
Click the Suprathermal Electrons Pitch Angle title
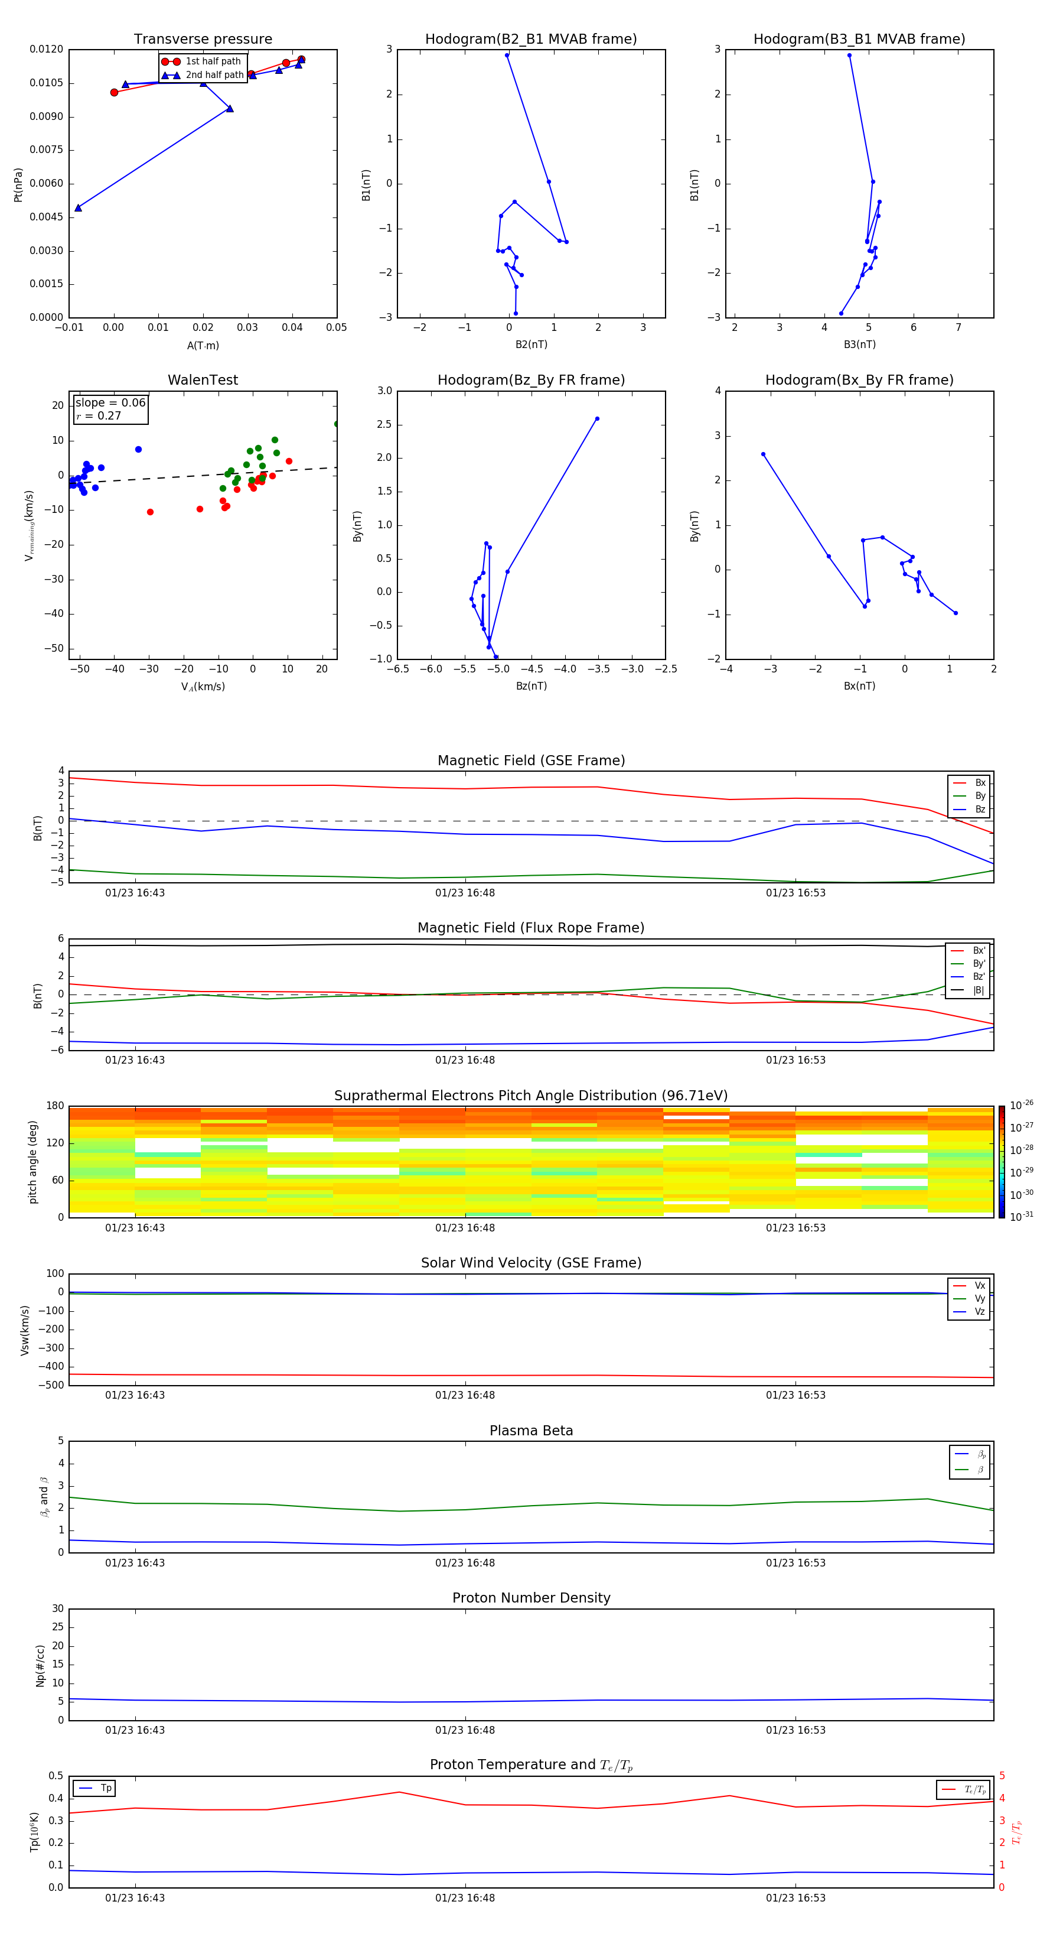[x=531, y=1096]
